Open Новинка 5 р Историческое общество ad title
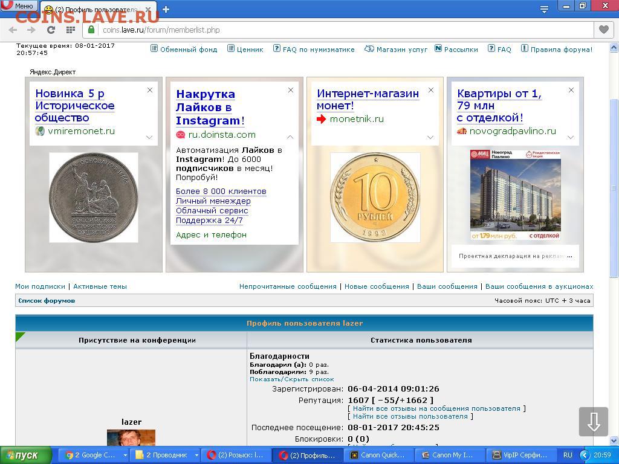619x464 pixels. click(74, 105)
